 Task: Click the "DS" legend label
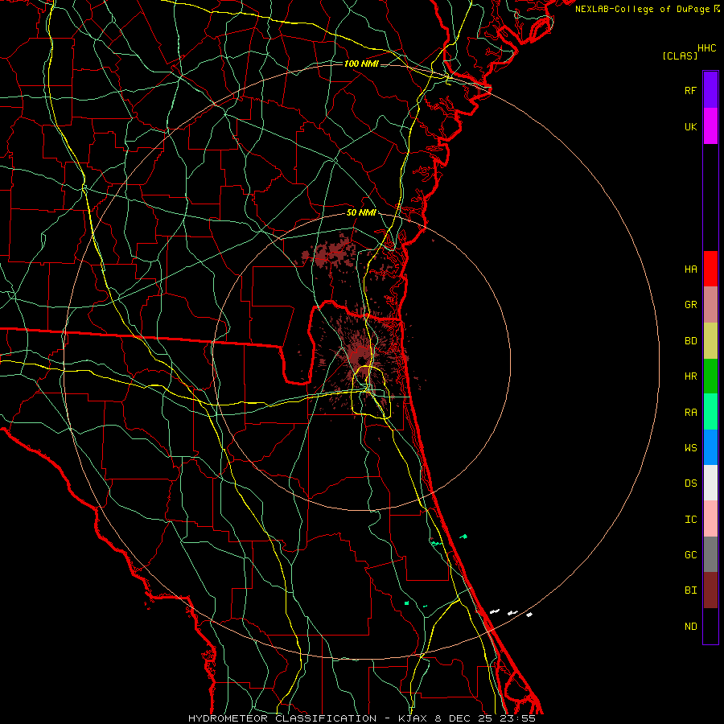pyautogui.click(x=690, y=483)
